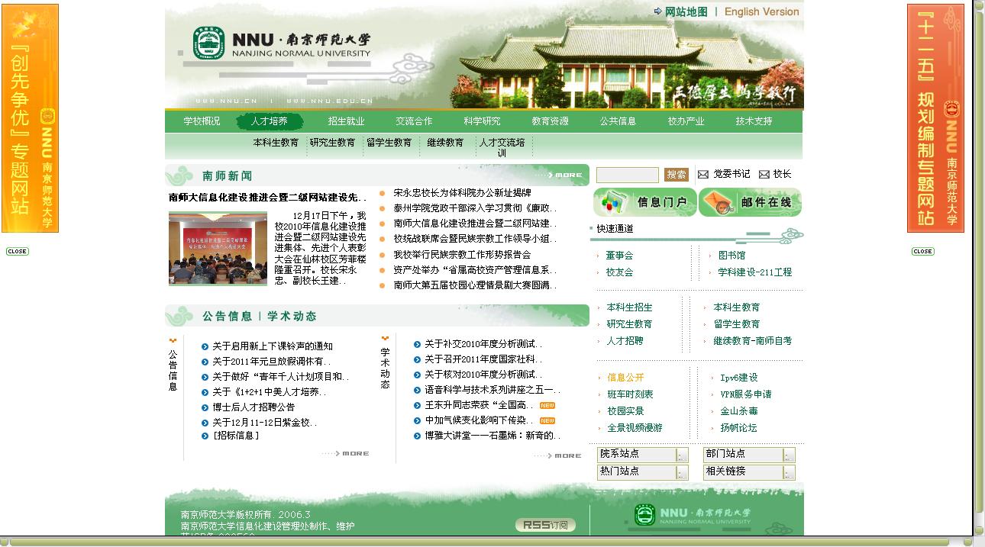Select the 教育资源 menu item
Viewport: 985px width, 547px height.
pyautogui.click(x=551, y=121)
